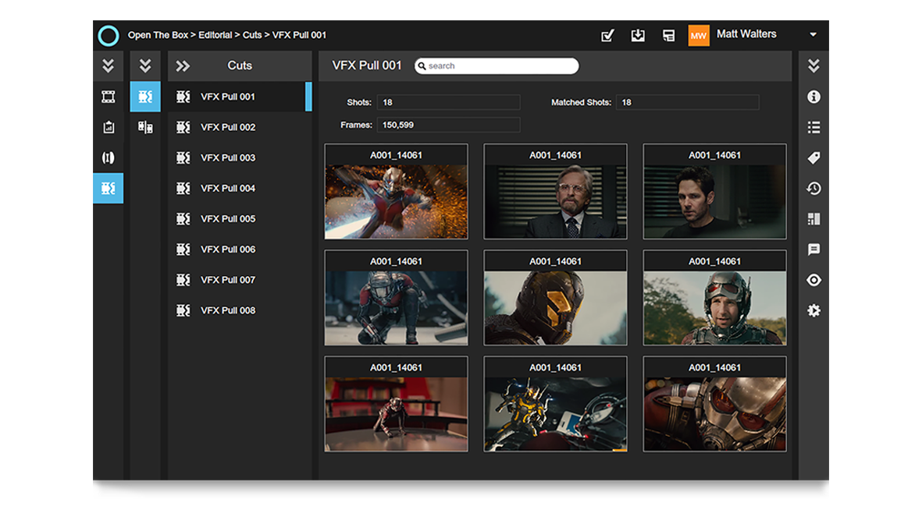Click VFX Pull 001 in the breadcrumb
The height and width of the screenshot is (506, 915).
[299, 35]
